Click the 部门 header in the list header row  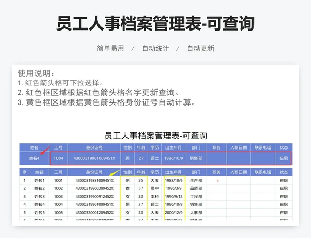196,172
